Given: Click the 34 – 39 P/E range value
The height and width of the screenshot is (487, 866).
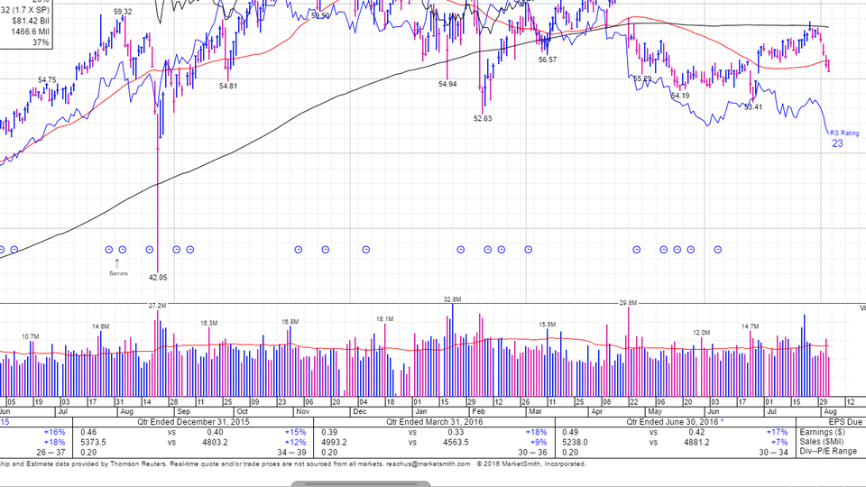Looking at the screenshot, I should pos(291,452).
